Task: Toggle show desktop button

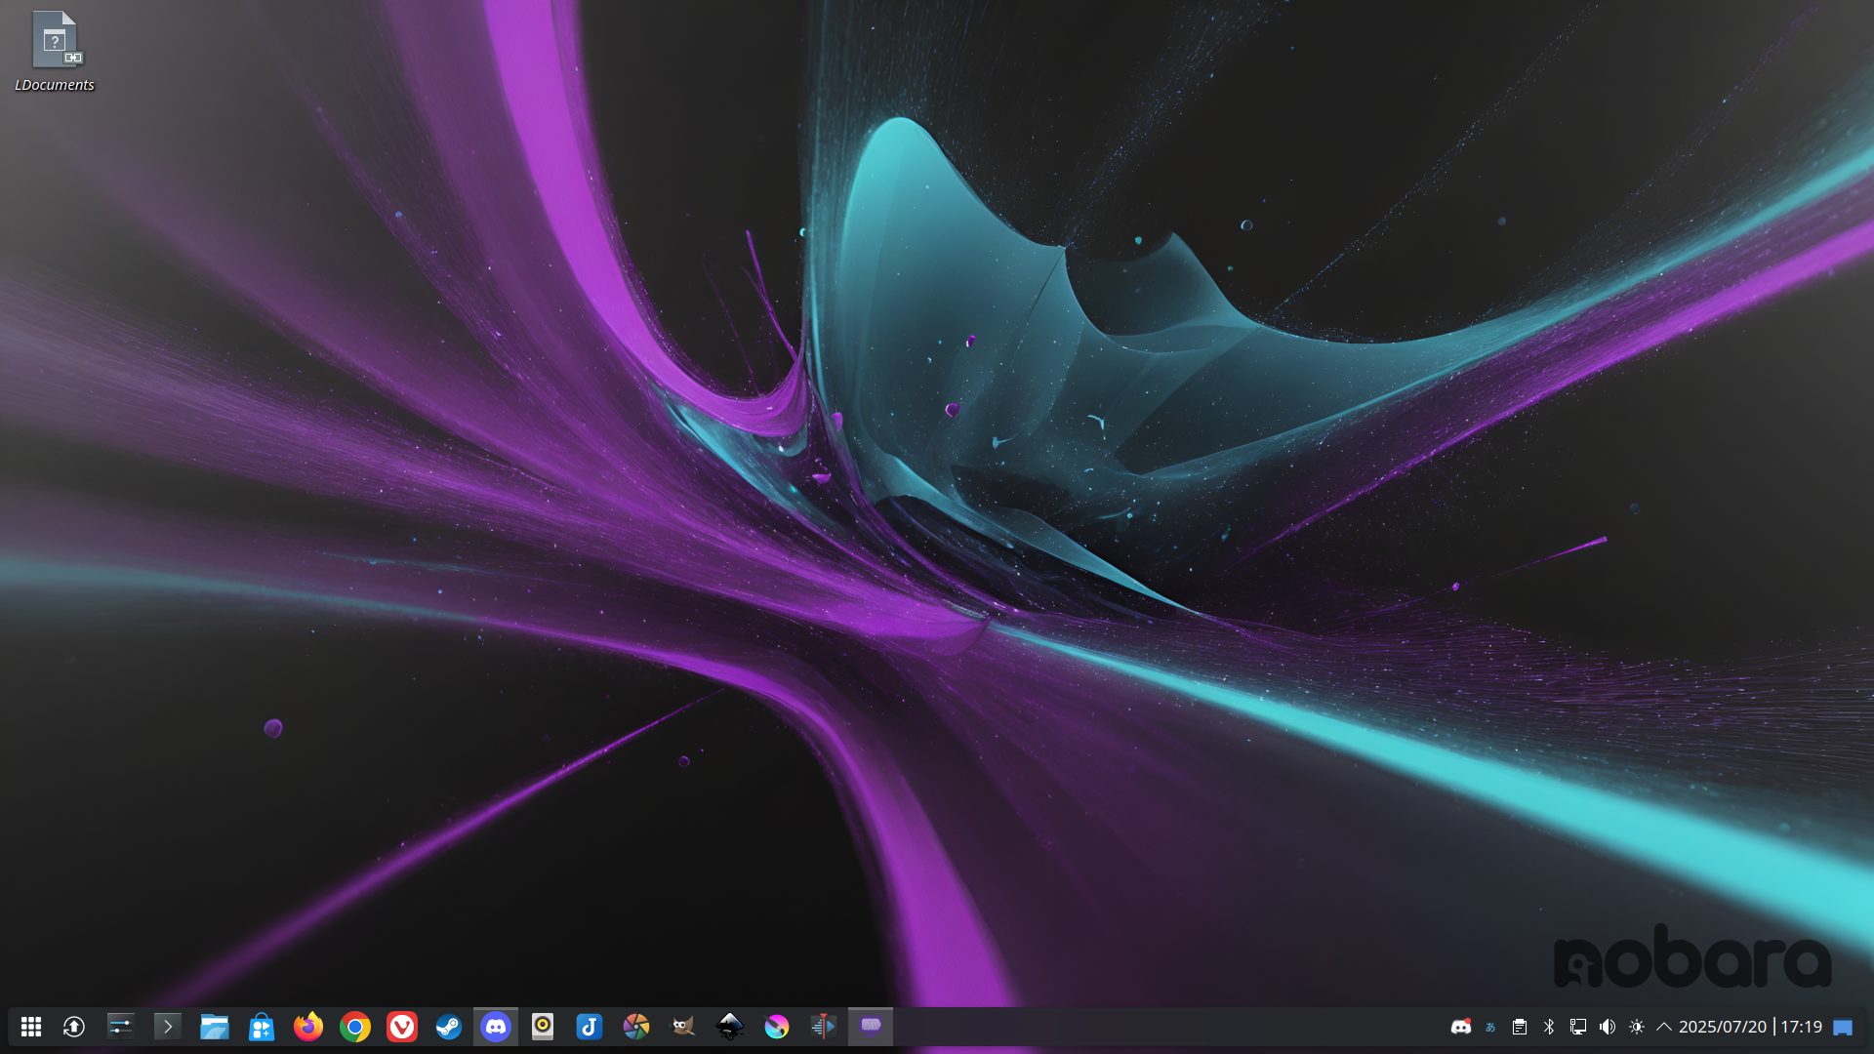Action: (1843, 1027)
